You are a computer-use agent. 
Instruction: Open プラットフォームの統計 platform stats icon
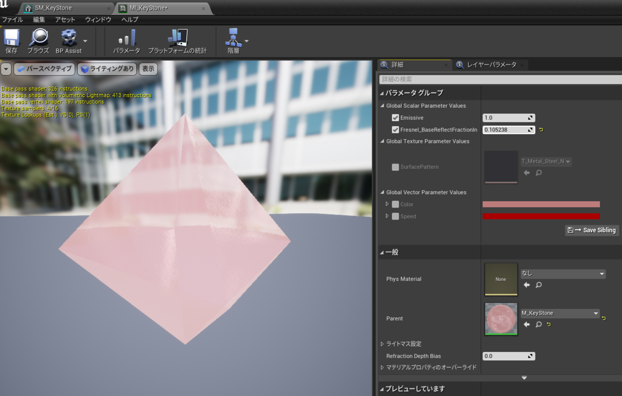pyautogui.click(x=177, y=37)
